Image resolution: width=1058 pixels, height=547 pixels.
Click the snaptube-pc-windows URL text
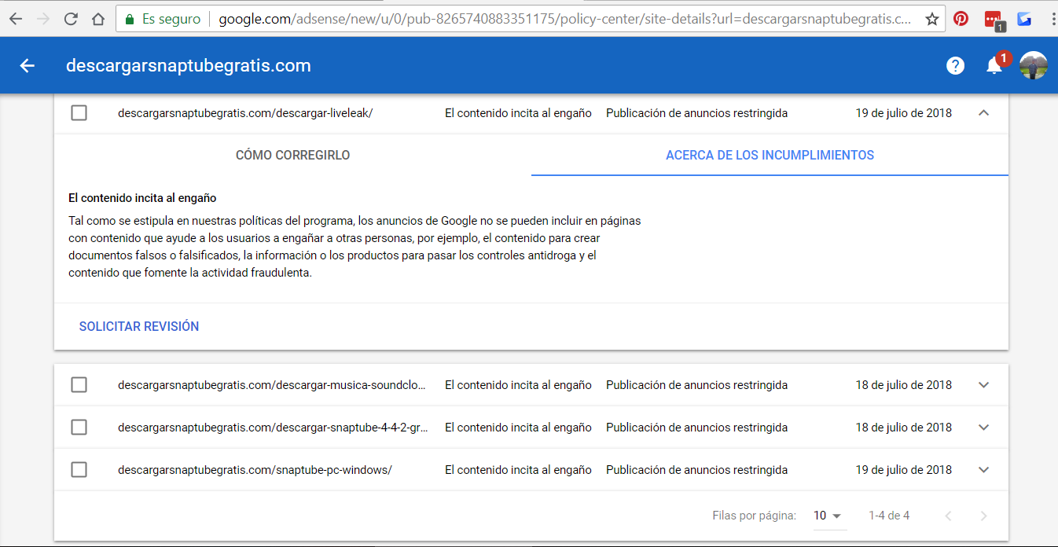click(255, 470)
